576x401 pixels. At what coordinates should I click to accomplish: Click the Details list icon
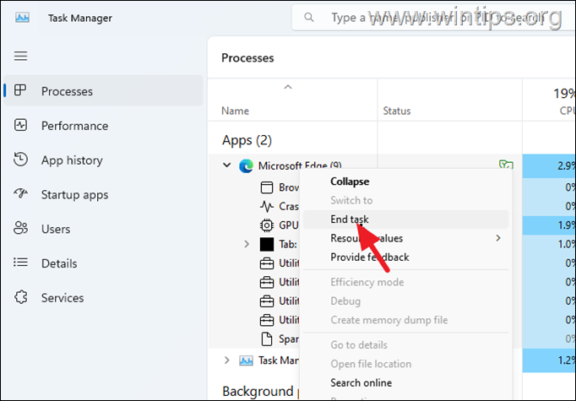pos(20,263)
